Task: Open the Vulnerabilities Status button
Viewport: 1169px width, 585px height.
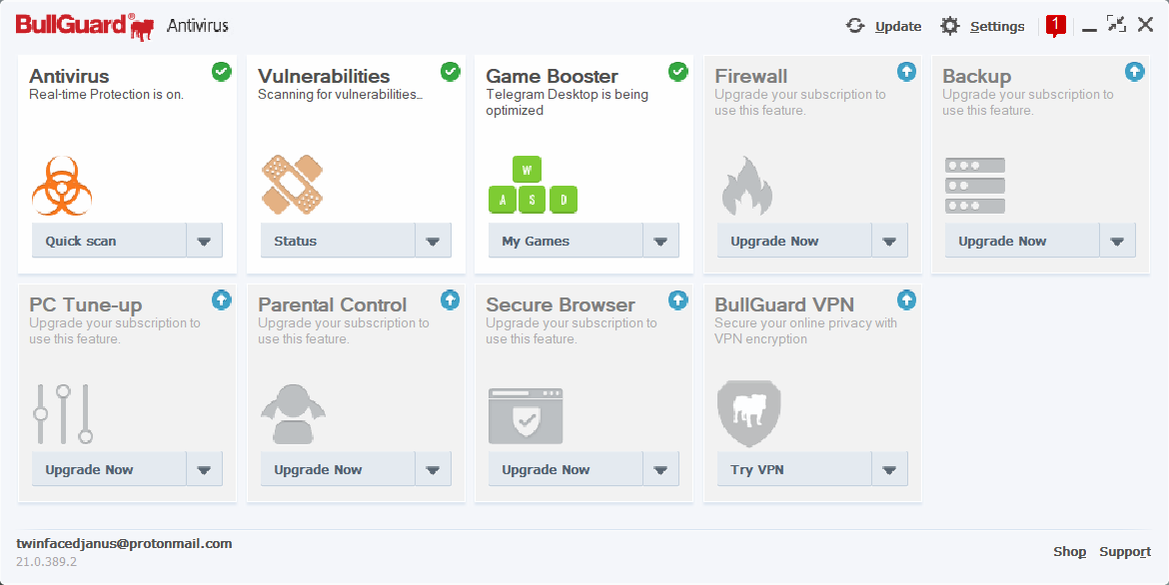Action: pyautogui.click(x=338, y=241)
